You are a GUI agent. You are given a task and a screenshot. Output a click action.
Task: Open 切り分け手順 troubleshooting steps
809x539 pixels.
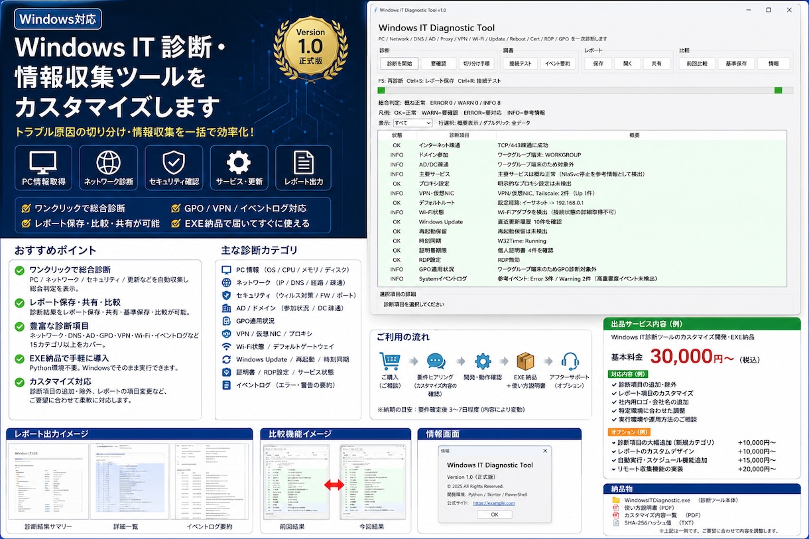[477, 64]
